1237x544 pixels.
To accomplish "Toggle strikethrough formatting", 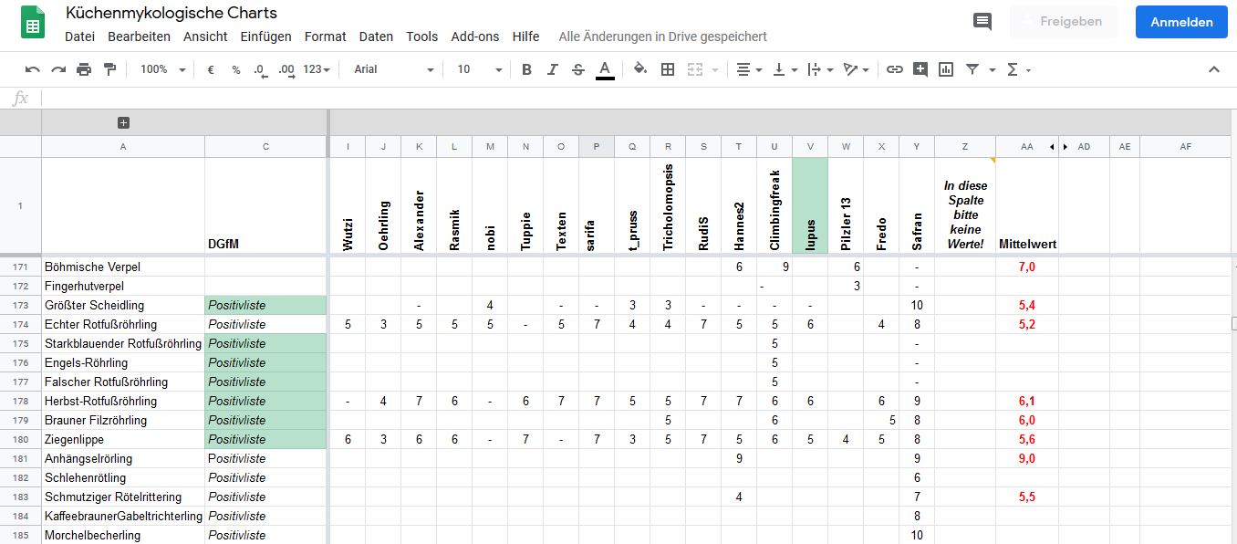I will (x=577, y=69).
